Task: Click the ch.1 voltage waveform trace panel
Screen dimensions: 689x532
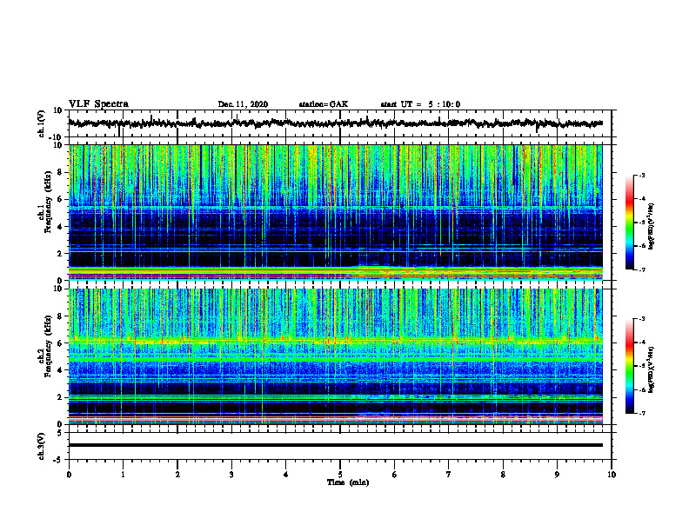Action: (x=339, y=123)
